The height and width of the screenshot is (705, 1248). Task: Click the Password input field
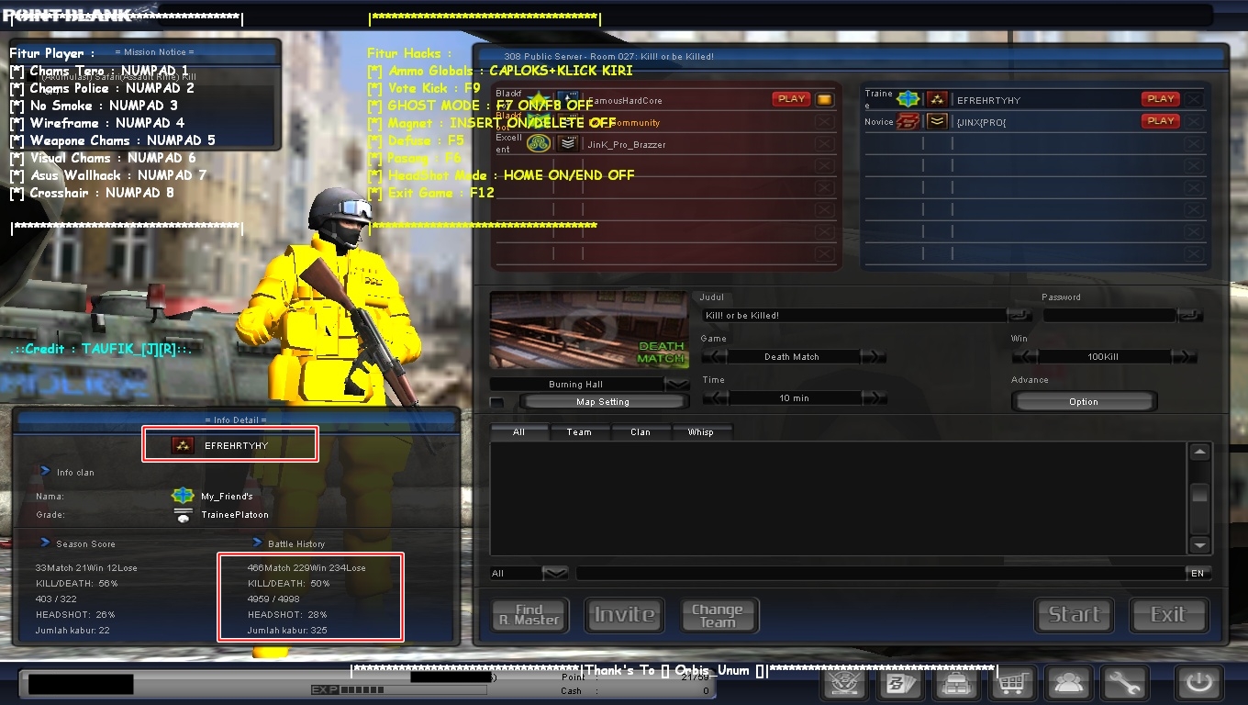point(1109,315)
